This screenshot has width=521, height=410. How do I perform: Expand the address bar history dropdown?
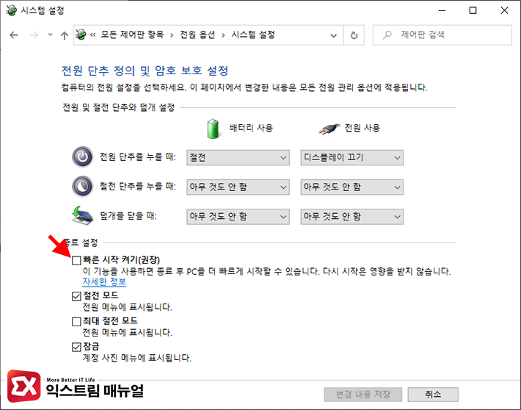[x=334, y=35]
